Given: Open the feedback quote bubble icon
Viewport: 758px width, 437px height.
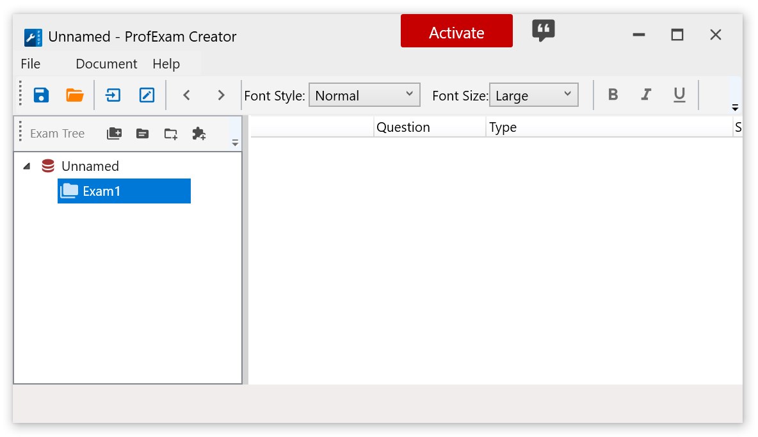Looking at the screenshot, I should [543, 30].
